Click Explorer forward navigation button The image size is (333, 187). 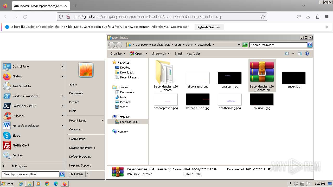click(119, 45)
